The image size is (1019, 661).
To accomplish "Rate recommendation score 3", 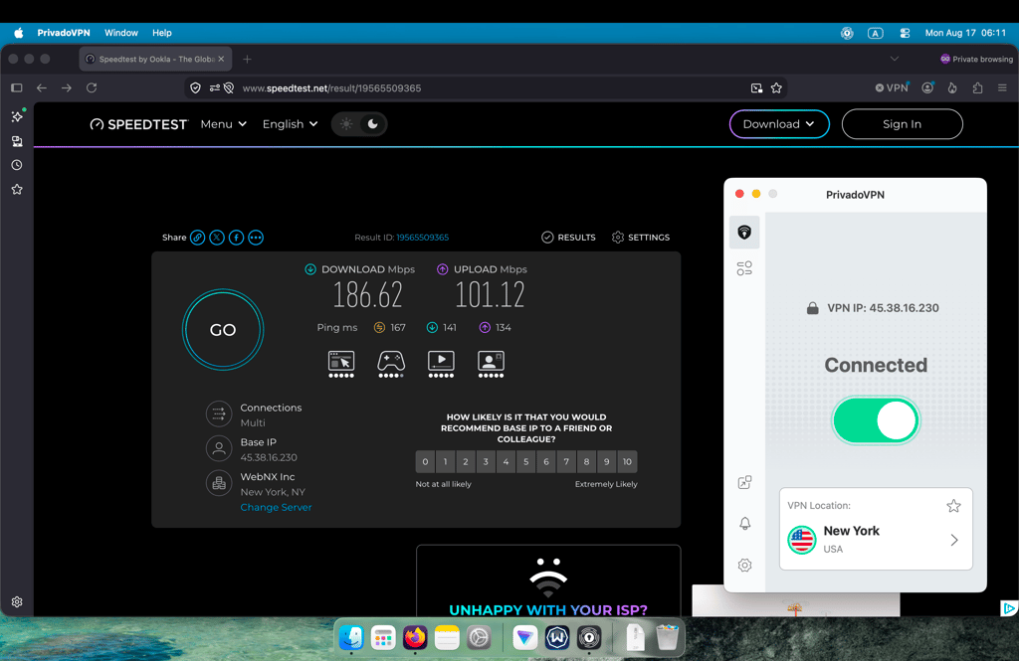I will [x=486, y=461].
